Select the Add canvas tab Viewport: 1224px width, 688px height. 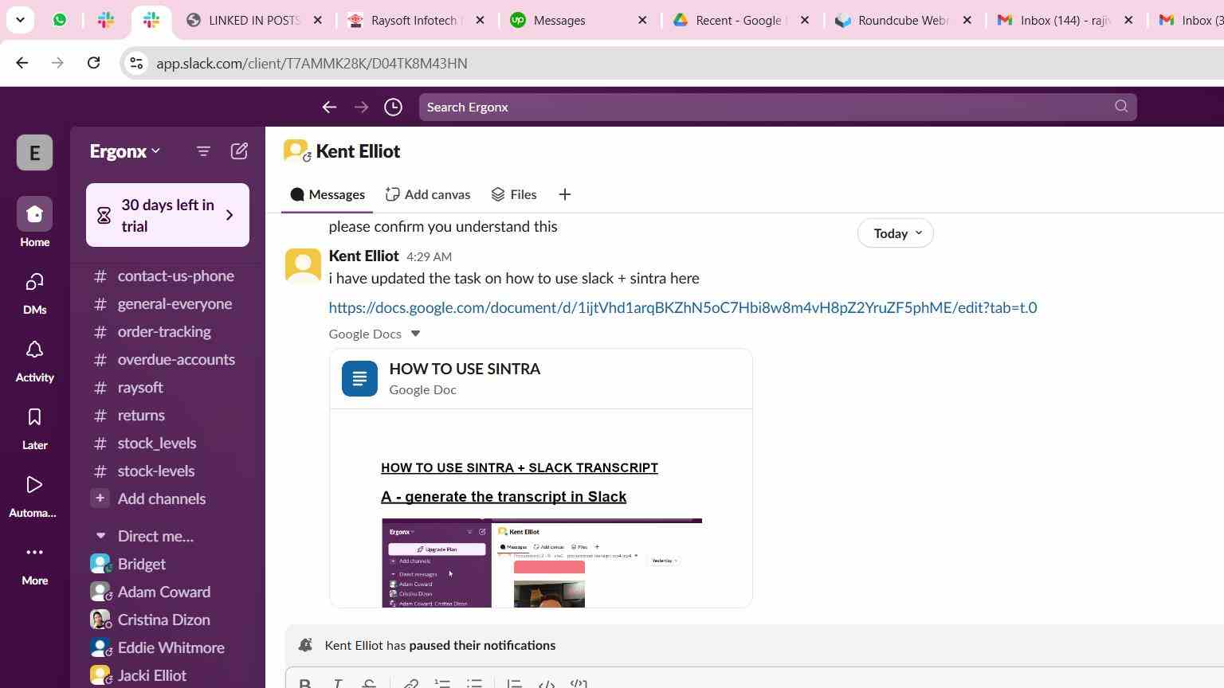coord(428,194)
